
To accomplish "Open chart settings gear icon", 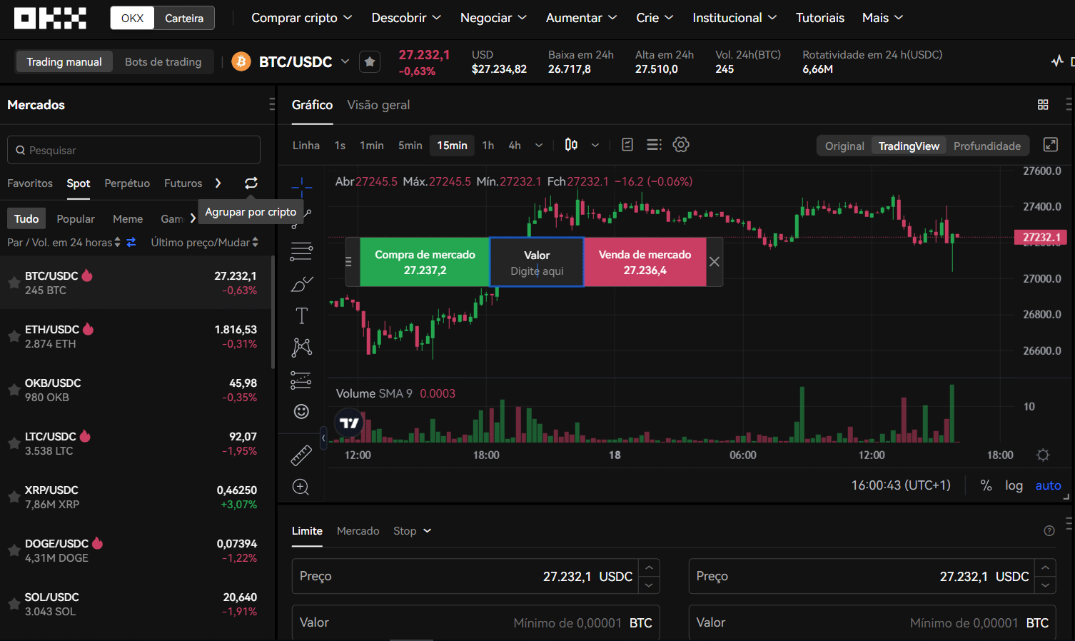I will [681, 145].
